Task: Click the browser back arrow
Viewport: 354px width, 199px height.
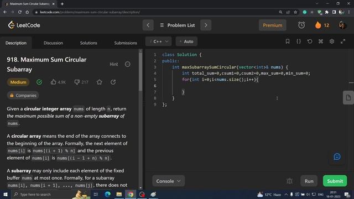Action: pos(5,12)
